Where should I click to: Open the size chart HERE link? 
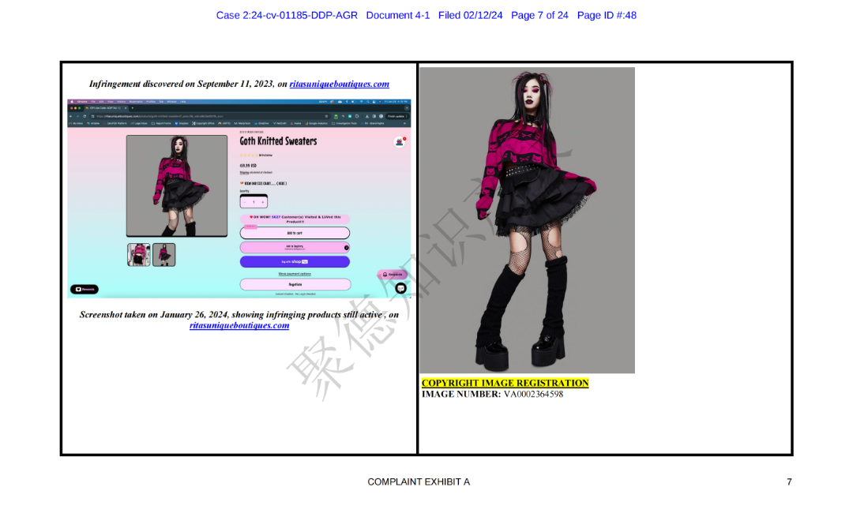click(281, 183)
